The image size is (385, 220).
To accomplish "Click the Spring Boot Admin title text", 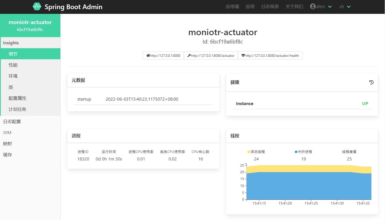I will (73, 7).
